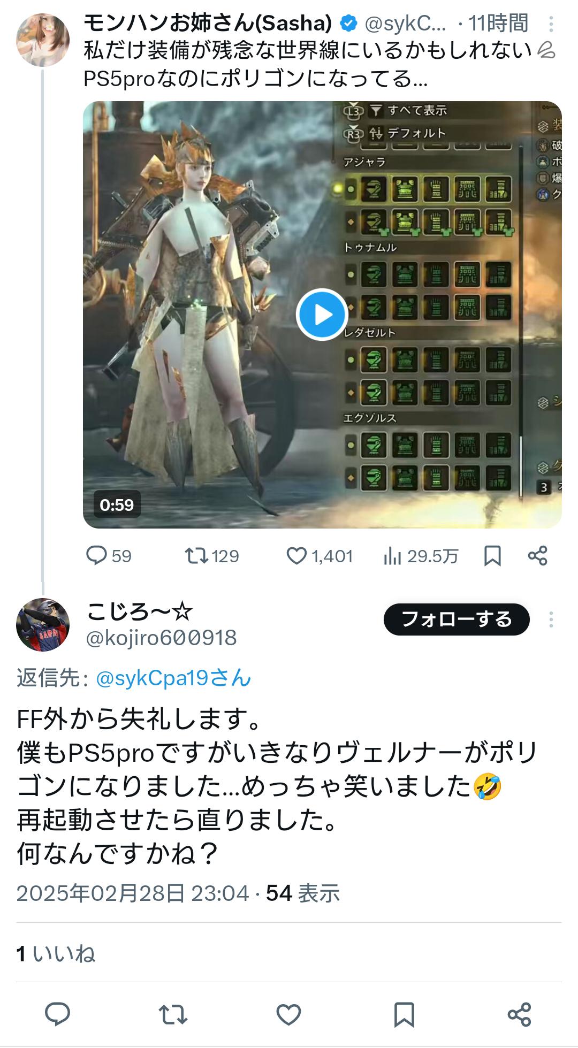Like the original post with 1,401 likes

tap(320, 556)
